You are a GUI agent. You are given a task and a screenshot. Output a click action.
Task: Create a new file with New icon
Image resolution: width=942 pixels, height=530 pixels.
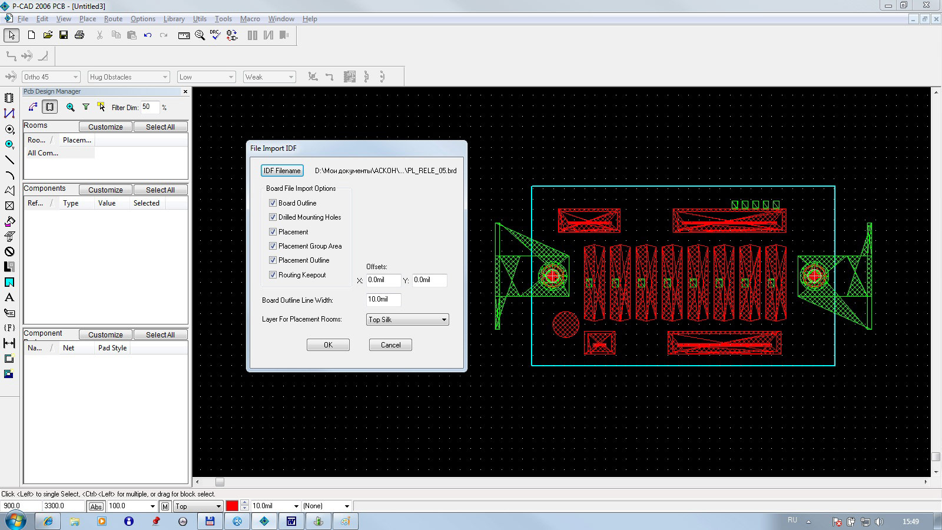click(x=31, y=35)
